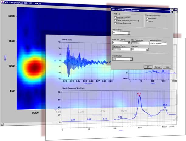
Task: Adjust the Q Factor spinner arrows
Action: pyautogui.click(x=147, y=49)
